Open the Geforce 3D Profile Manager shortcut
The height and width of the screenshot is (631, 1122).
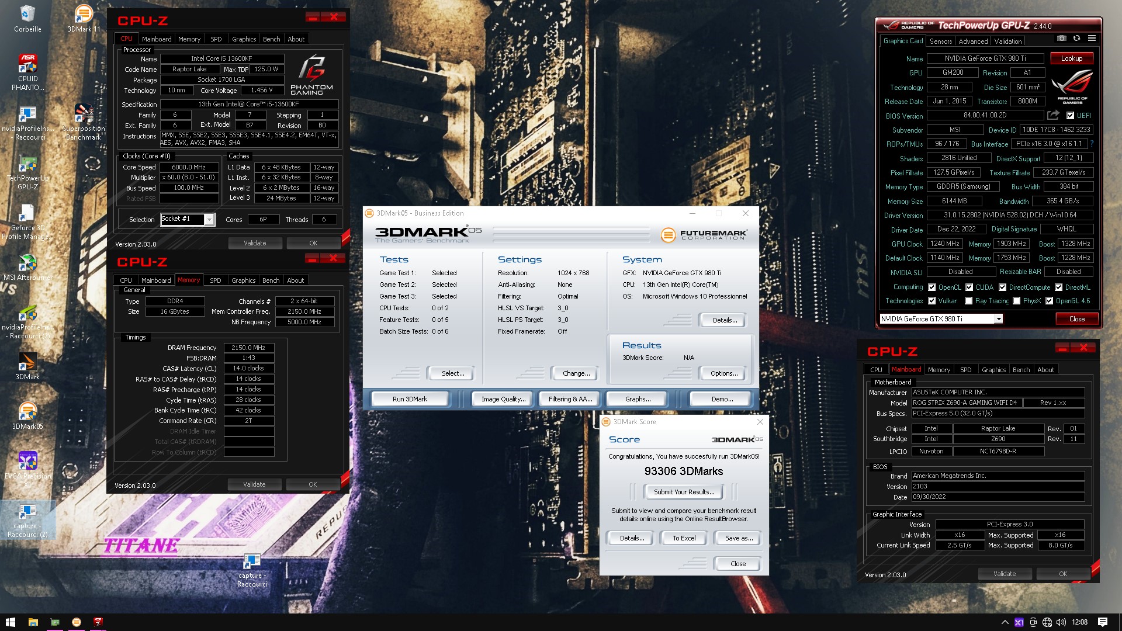27,221
